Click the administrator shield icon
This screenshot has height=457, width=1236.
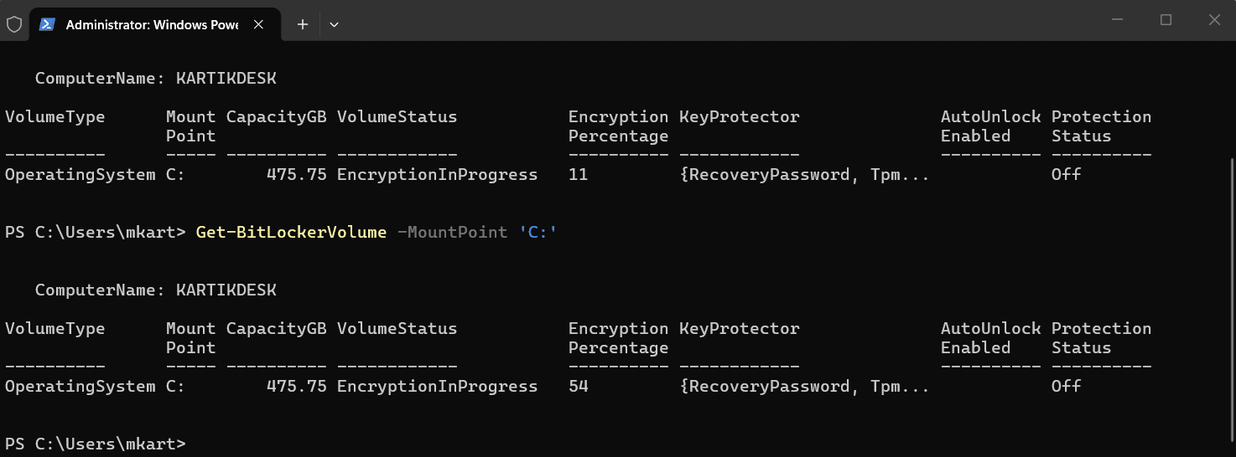tap(14, 24)
